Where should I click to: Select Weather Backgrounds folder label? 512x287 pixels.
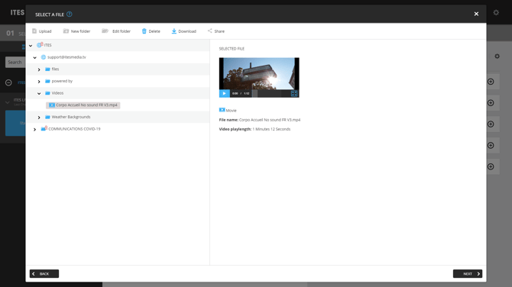(71, 117)
